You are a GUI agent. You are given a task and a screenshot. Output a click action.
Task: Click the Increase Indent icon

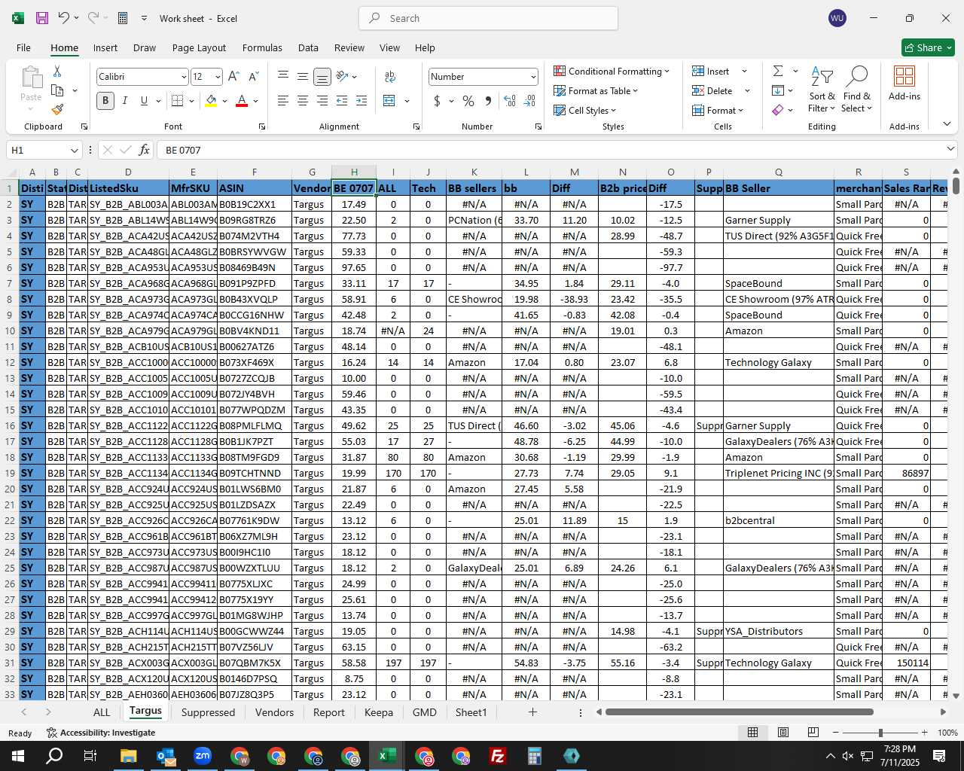361,101
